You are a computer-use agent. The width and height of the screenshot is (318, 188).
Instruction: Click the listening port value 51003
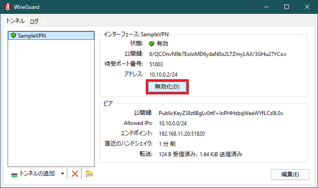tap(156, 64)
